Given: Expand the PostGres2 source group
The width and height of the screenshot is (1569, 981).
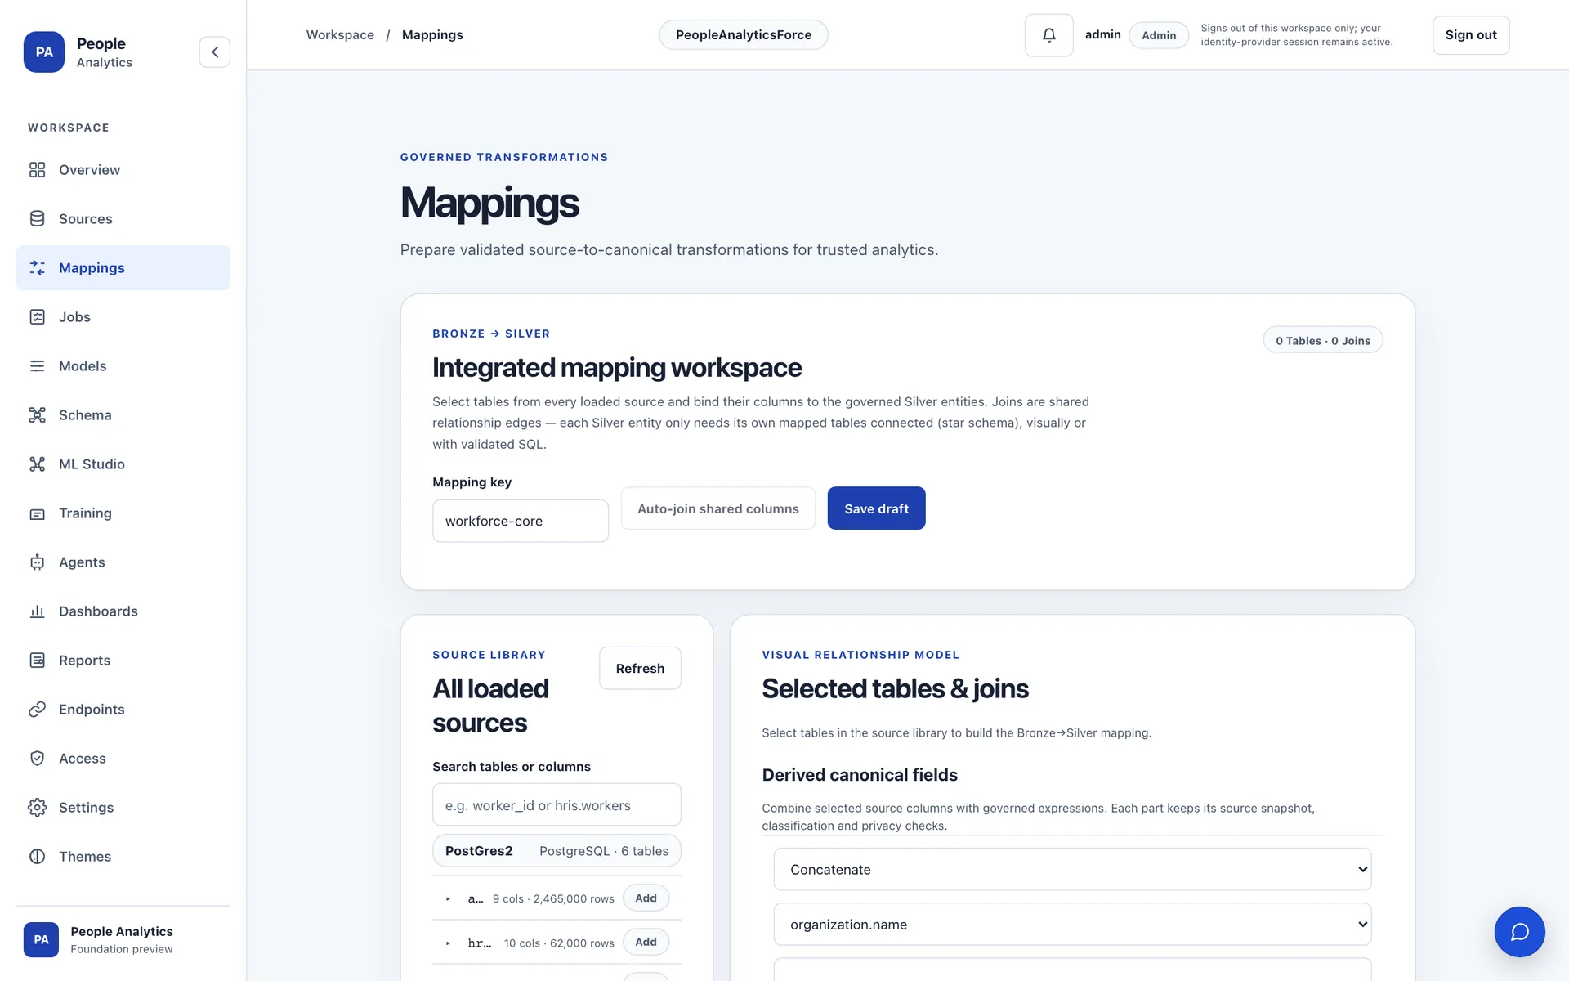Looking at the screenshot, I should 557,851.
